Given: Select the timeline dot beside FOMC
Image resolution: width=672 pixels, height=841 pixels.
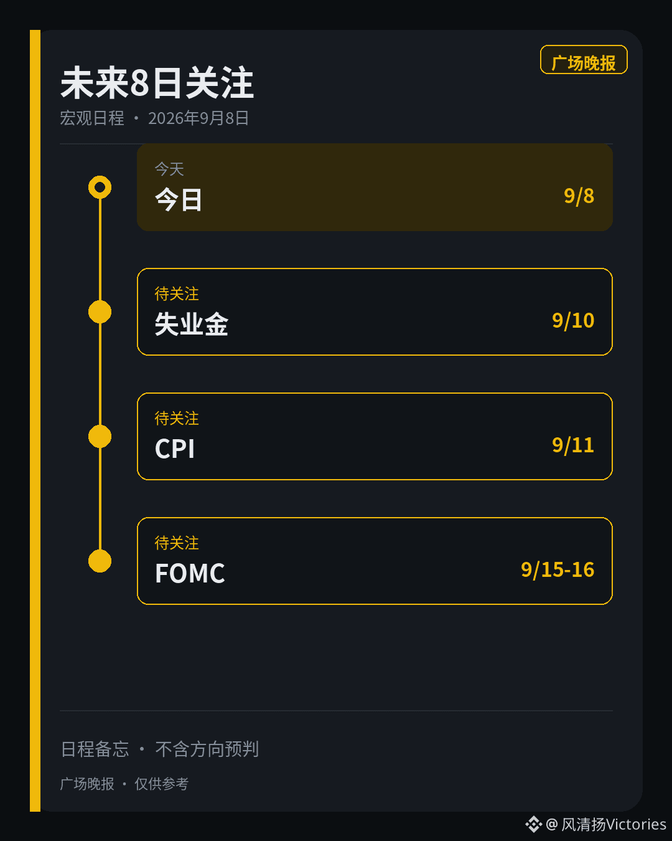Looking at the screenshot, I should click(100, 561).
